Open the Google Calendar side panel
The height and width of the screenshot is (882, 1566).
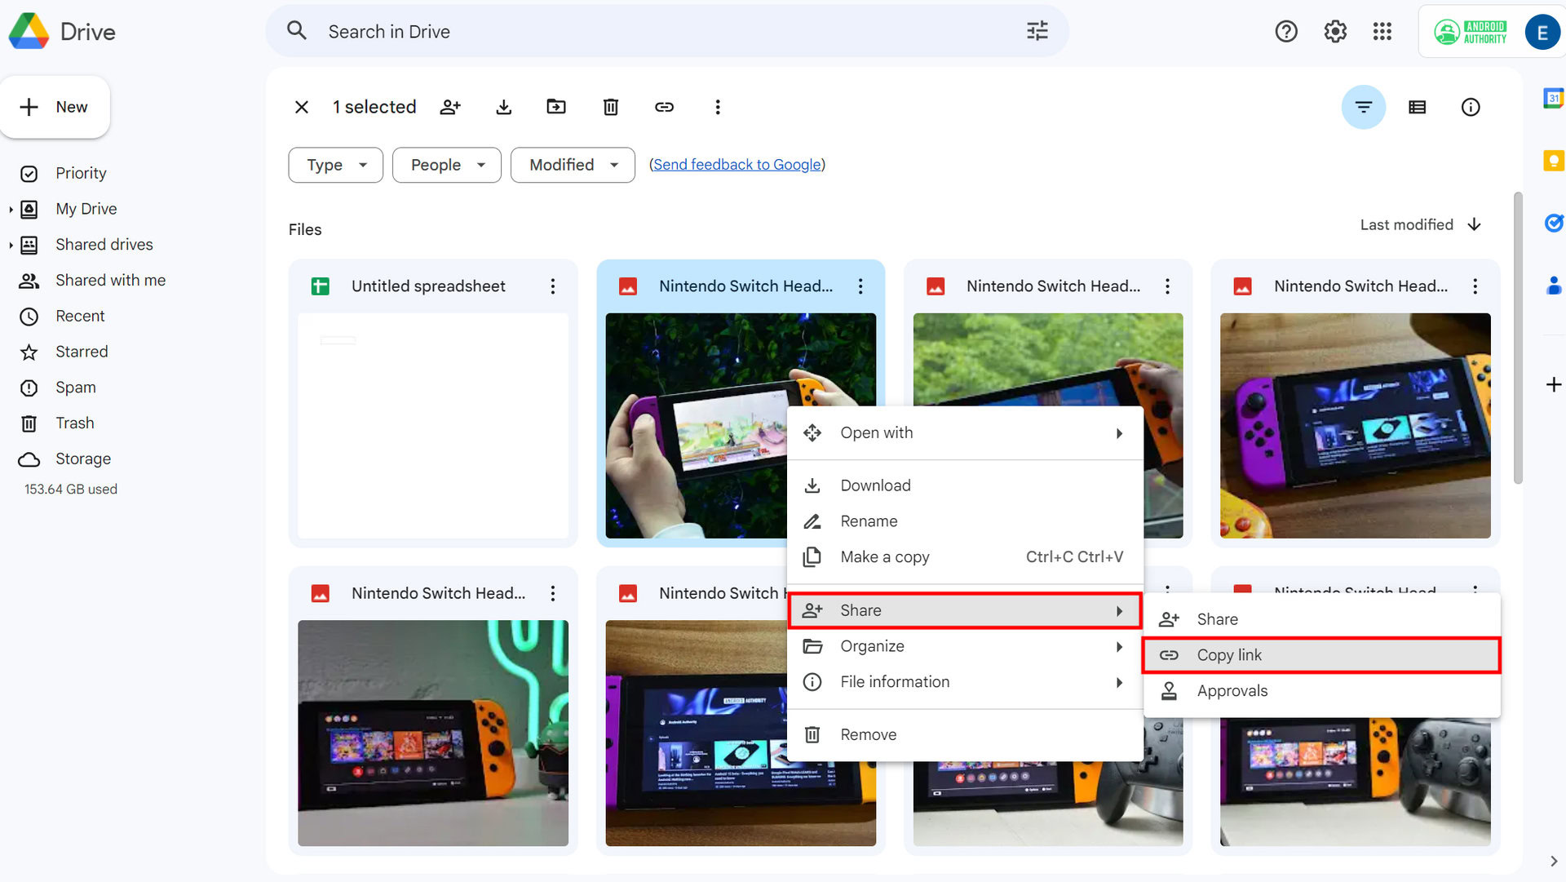[1554, 98]
